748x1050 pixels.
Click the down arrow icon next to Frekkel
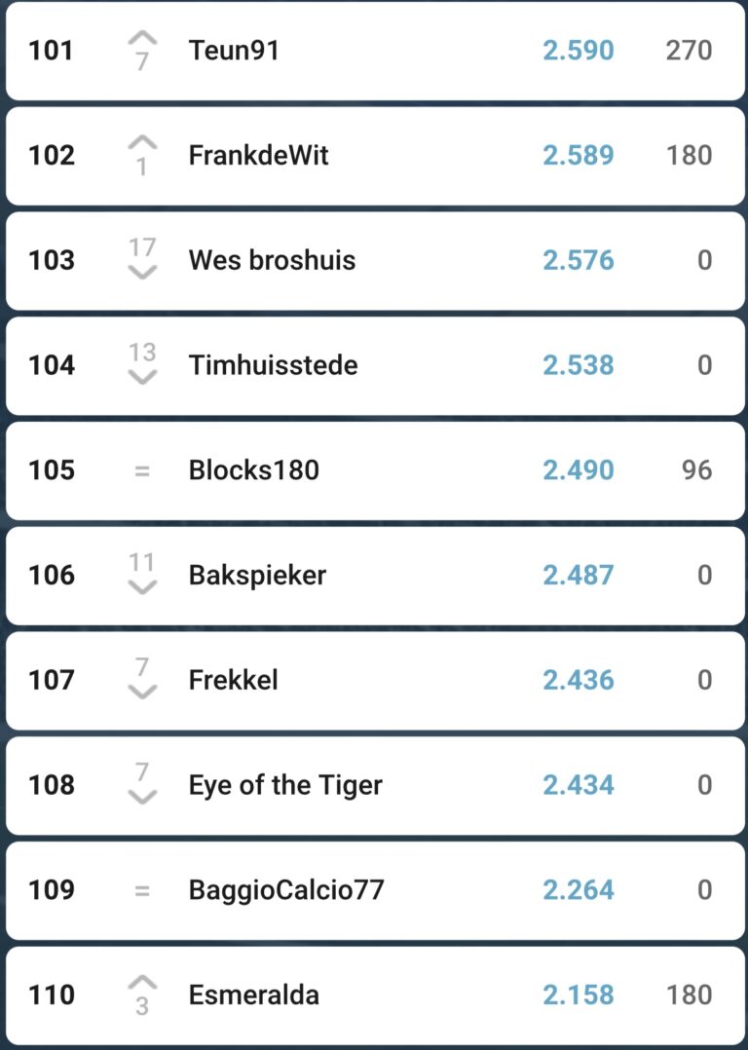click(x=142, y=693)
